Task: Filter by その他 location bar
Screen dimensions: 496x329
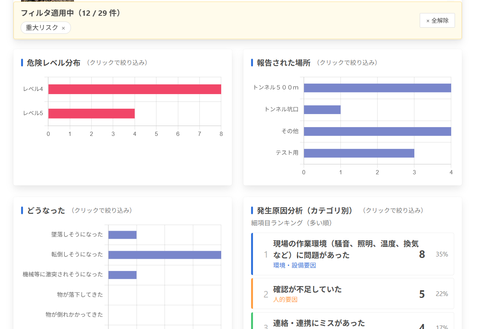Action: 377,131
